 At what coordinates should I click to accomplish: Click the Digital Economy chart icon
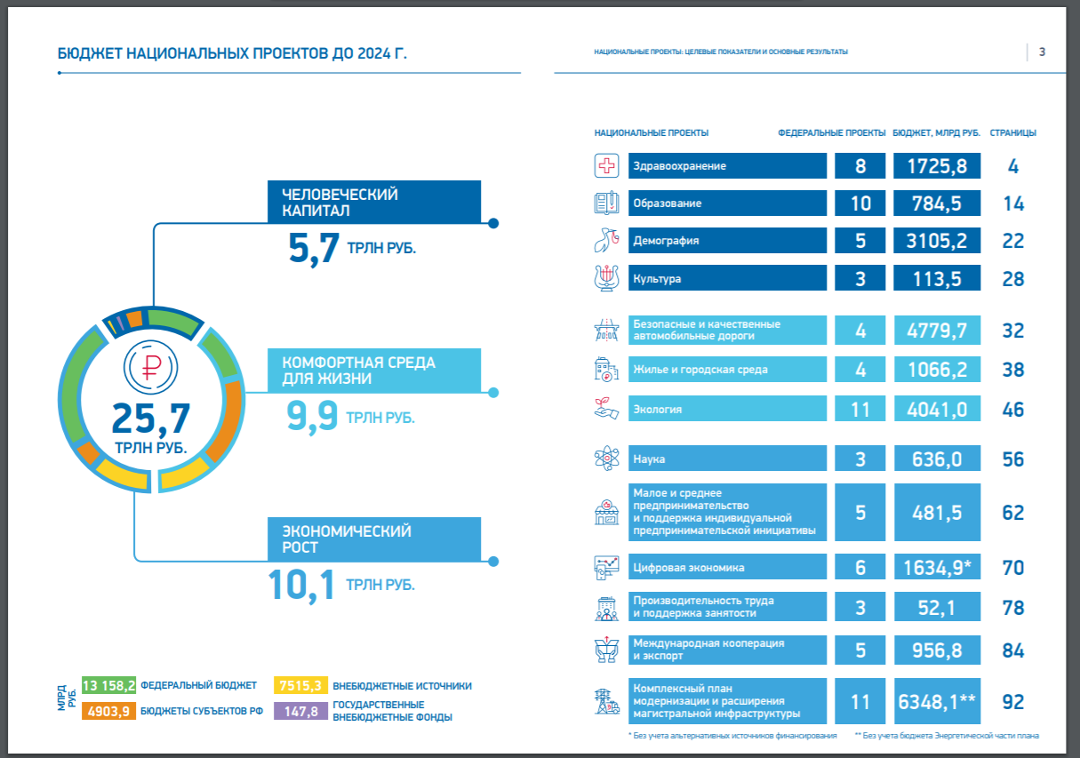pos(606,567)
